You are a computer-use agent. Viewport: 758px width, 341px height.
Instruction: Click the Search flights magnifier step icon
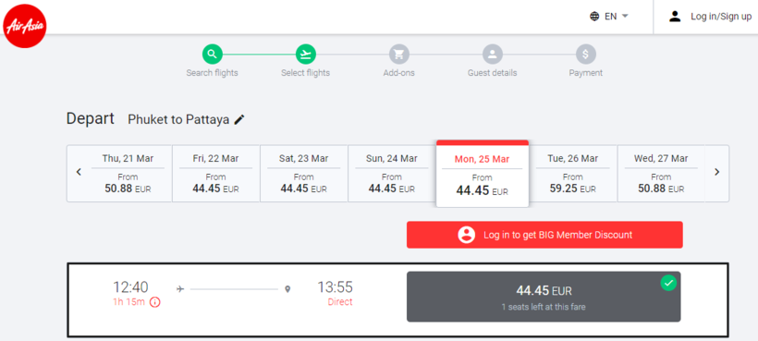[x=213, y=55]
